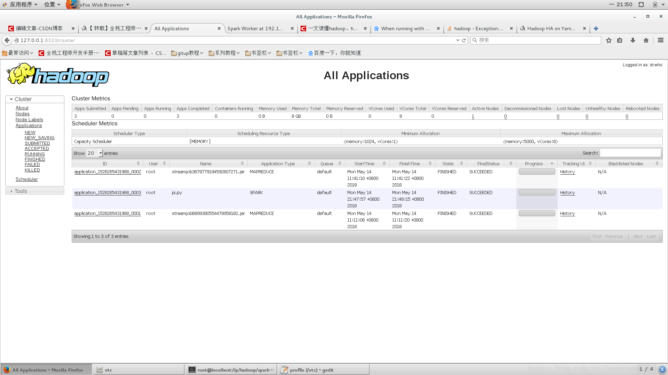Sort table by StartTime column
668x375 pixels.
tap(384, 164)
